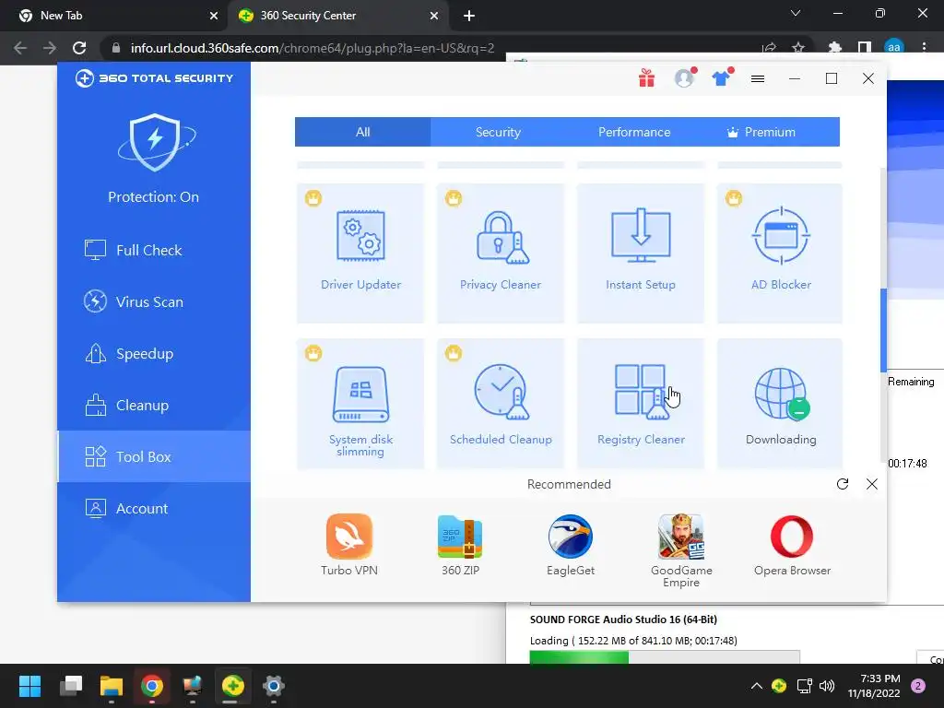Open the Chrome side panel icon

[865, 48]
